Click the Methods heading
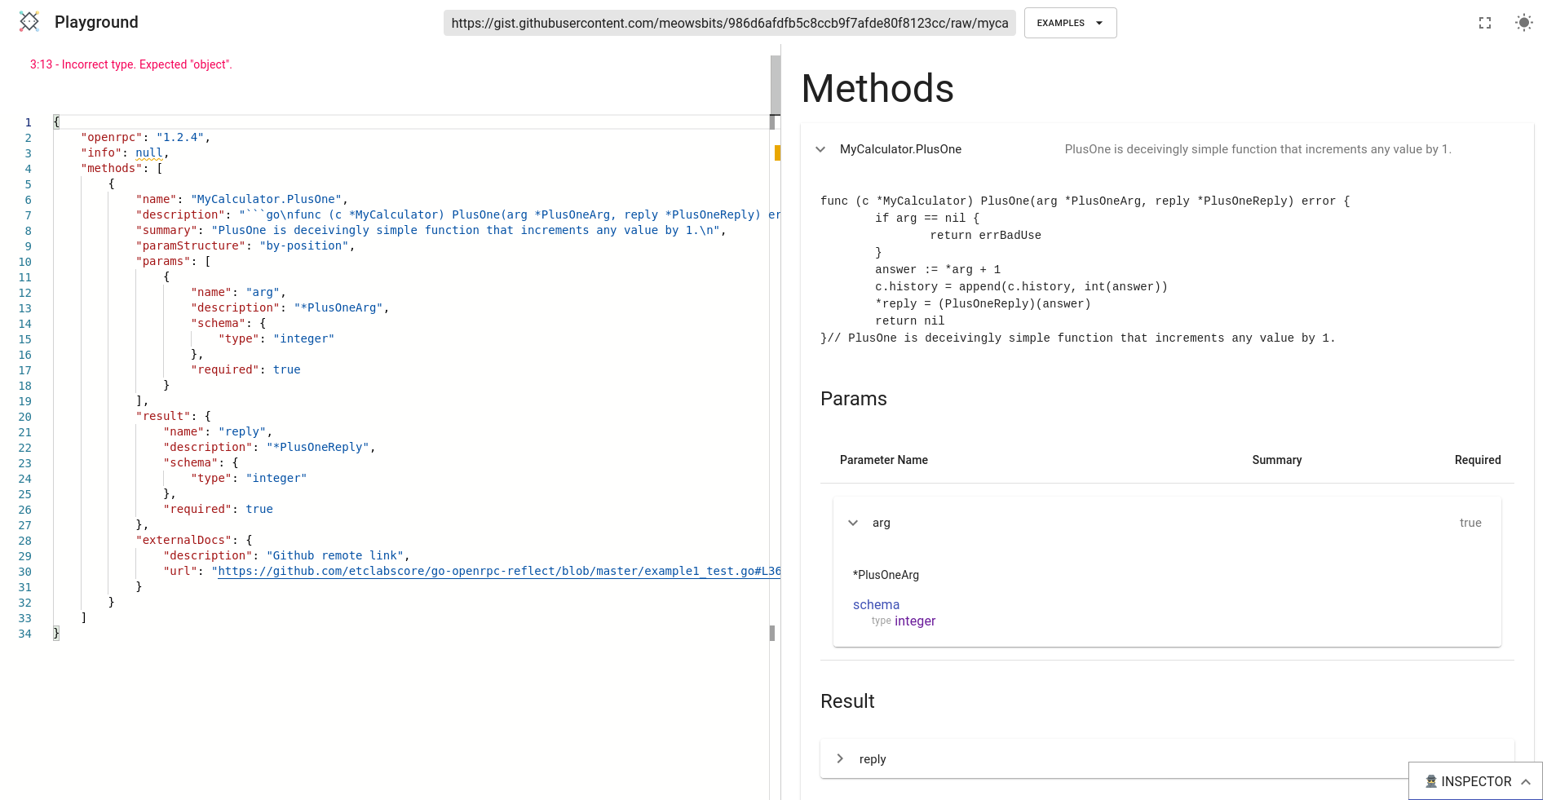This screenshot has height=800, width=1547. pos(877,88)
